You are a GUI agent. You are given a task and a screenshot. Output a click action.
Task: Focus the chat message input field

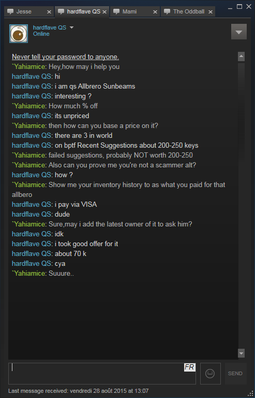[x=102, y=373]
